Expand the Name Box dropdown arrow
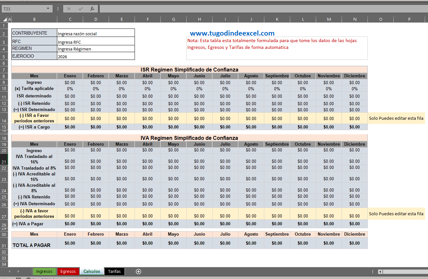 (x=48, y=9)
